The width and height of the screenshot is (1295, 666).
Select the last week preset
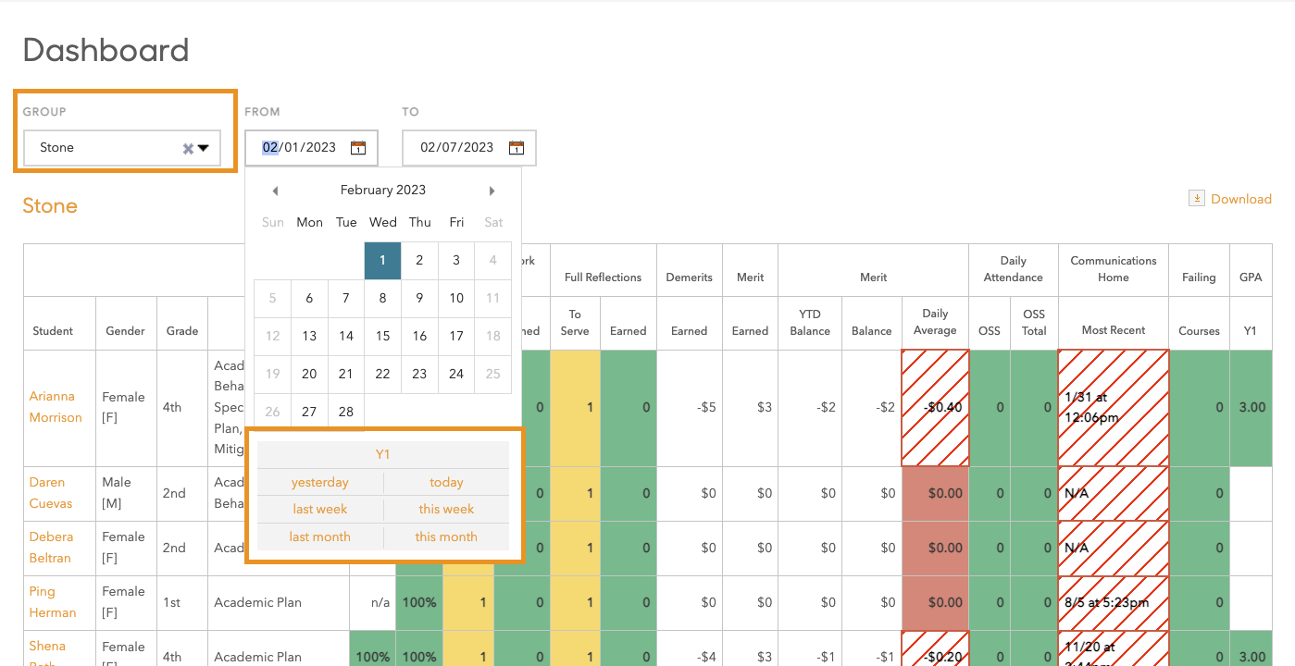coord(320,509)
